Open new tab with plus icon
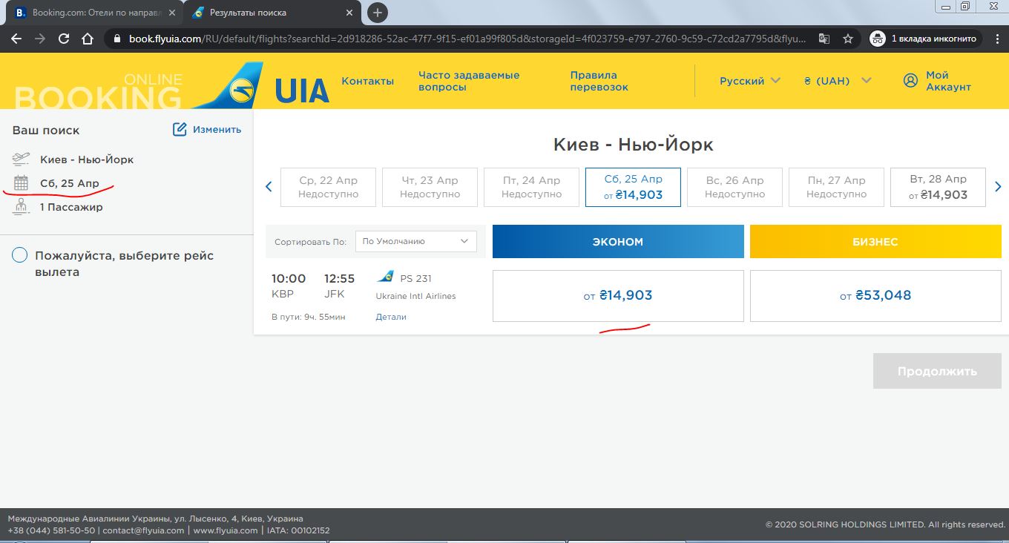The height and width of the screenshot is (543, 1009). tap(378, 13)
